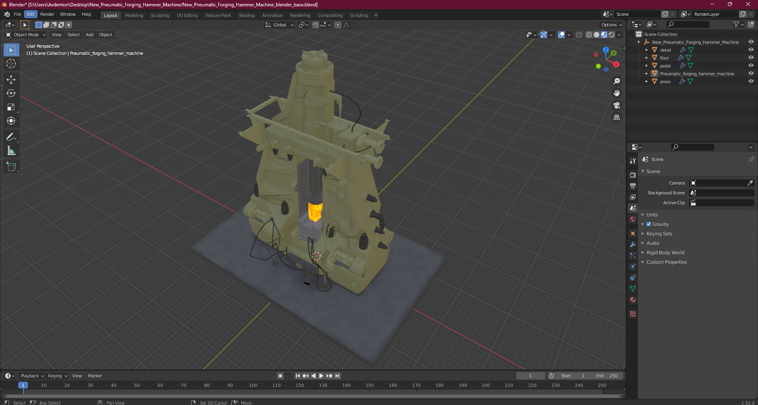The width and height of the screenshot is (758, 405).
Task: Open the Object properties tab
Action: click(633, 233)
